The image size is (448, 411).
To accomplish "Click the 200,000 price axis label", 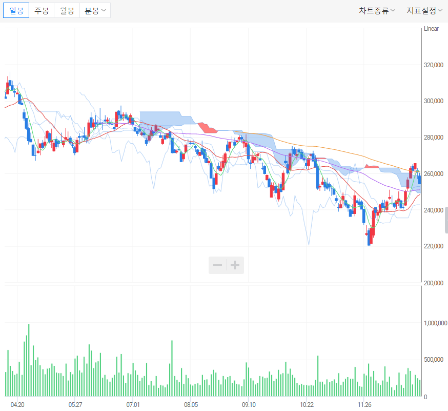I will point(434,283).
